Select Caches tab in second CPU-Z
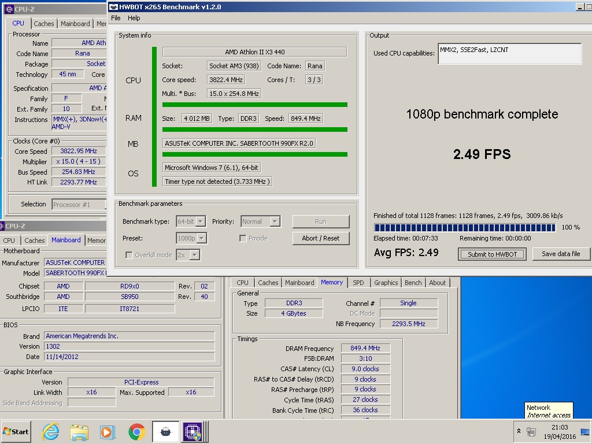The height and width of the screenshot is (444, 592). pyautogui.click(x=34, y=240)
